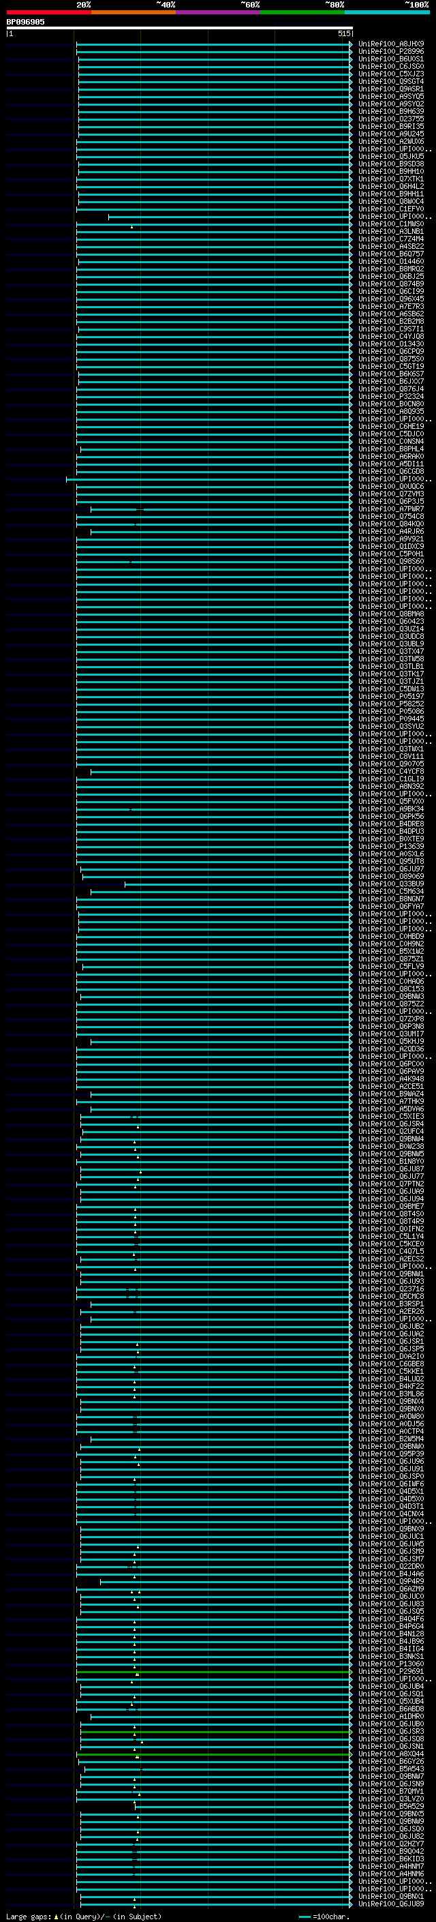Select hit label UniRef100_C8V111
This screenshot has width=436, height=1922.
coord(391,757)
